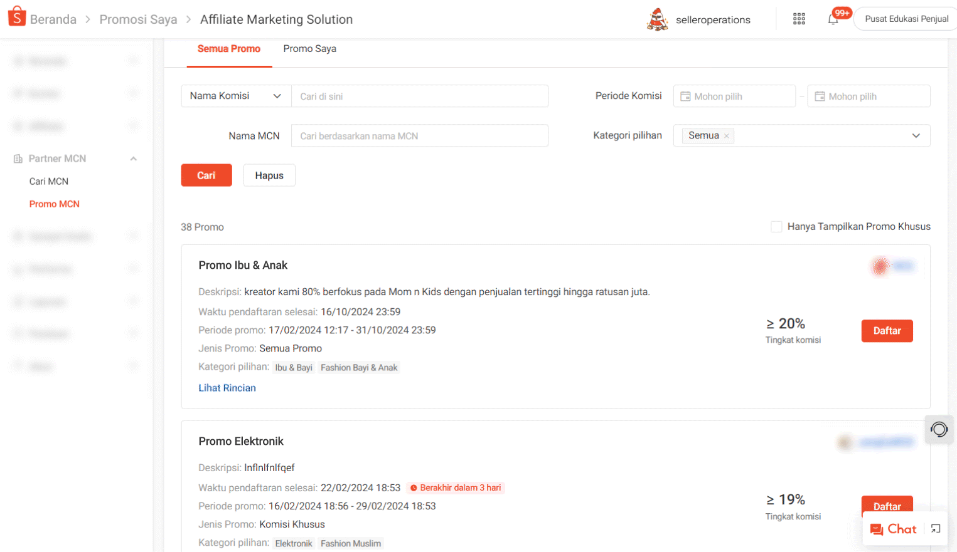This screenshot has height=552, width=957.
Task: Open the Nama Komisi dropdown
Action: pos(236,96)
